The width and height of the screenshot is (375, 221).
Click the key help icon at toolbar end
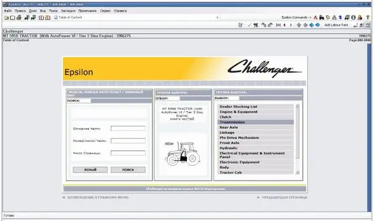(x=368, y=17)
